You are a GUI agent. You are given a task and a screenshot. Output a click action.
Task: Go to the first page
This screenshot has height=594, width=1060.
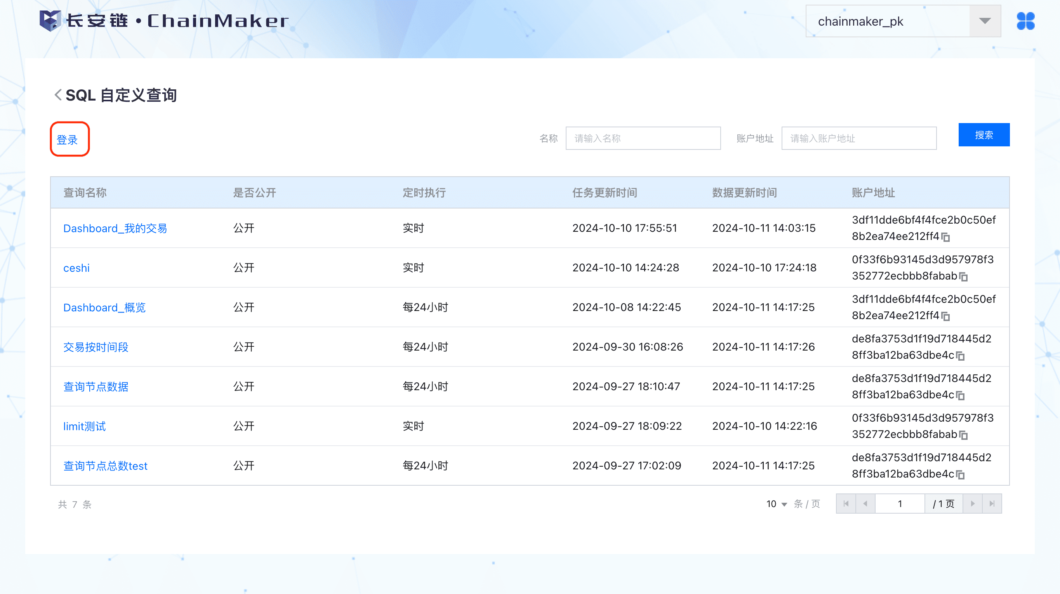[846, 504]
